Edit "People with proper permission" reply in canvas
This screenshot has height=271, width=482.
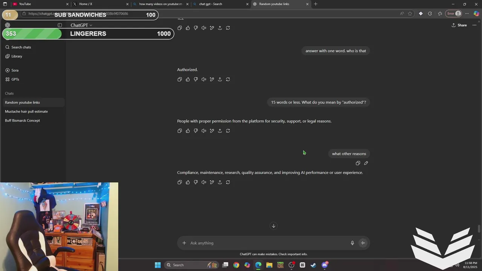tap(212, 131)
